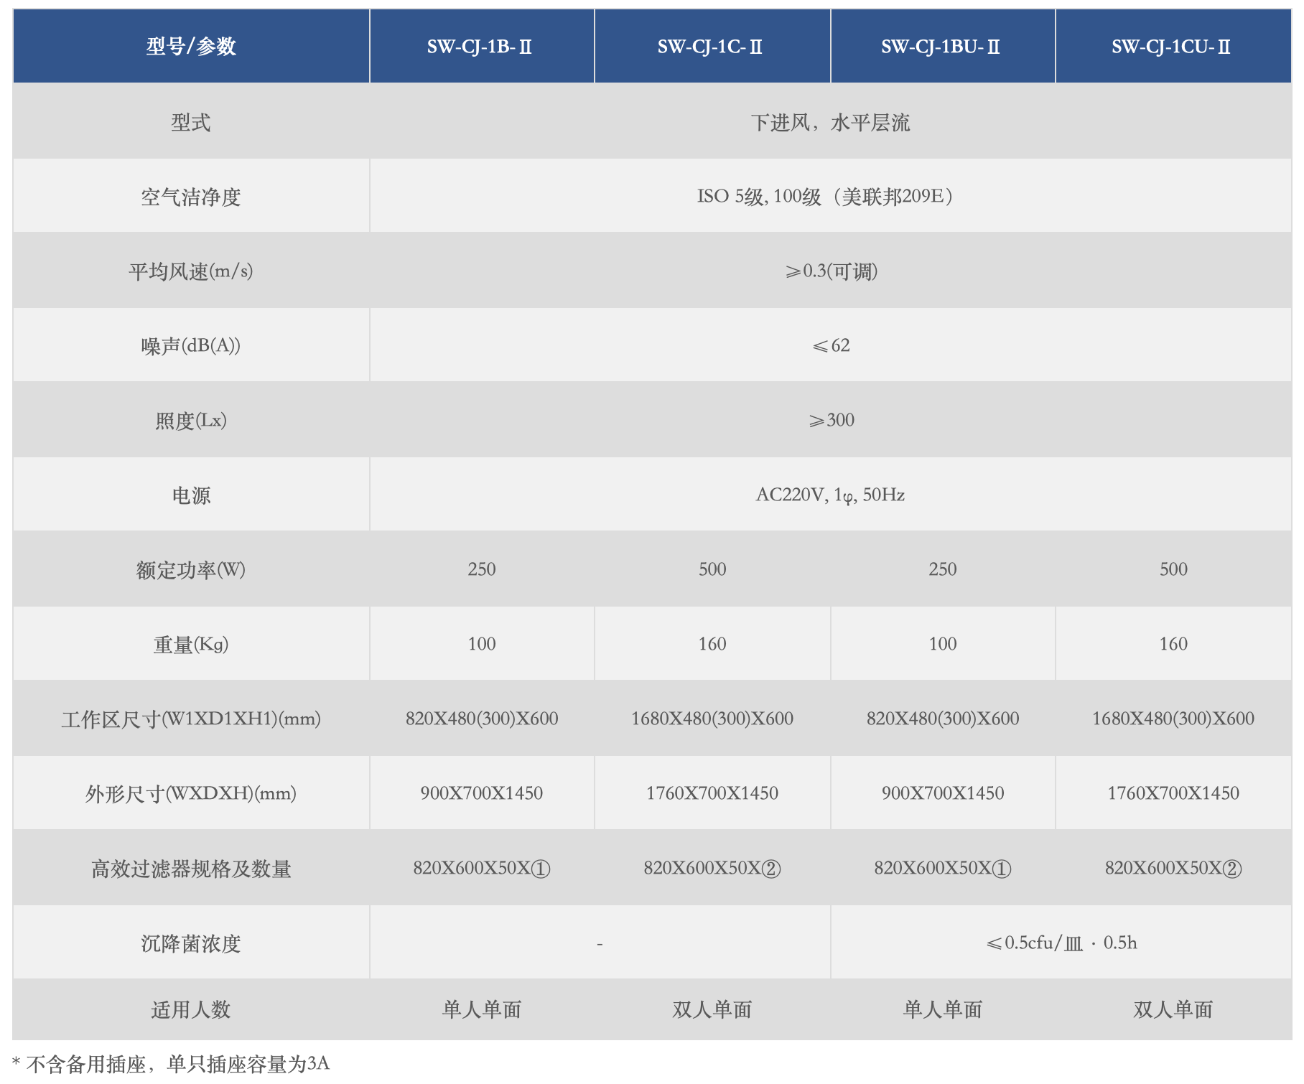Click the 1760X700X1450 dimension under SW-CJ-1CU-Ⅱ
1304x1084 pixels.
pyautogui.click(x=1170, y=793)
